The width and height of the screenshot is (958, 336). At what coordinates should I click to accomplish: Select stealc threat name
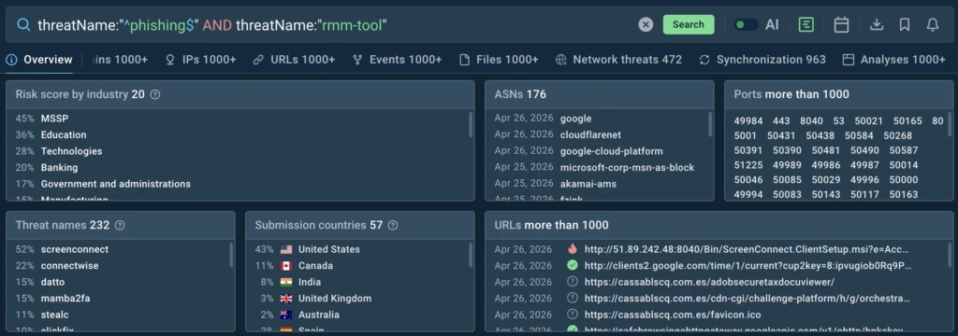54,315
